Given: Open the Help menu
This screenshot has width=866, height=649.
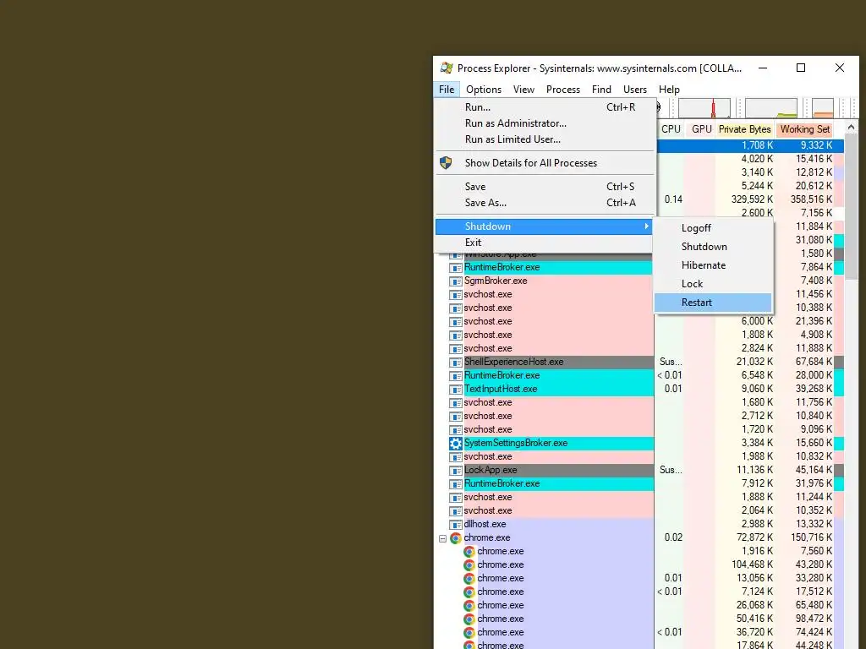Looking at the screenshot, I should pos(669,90).
